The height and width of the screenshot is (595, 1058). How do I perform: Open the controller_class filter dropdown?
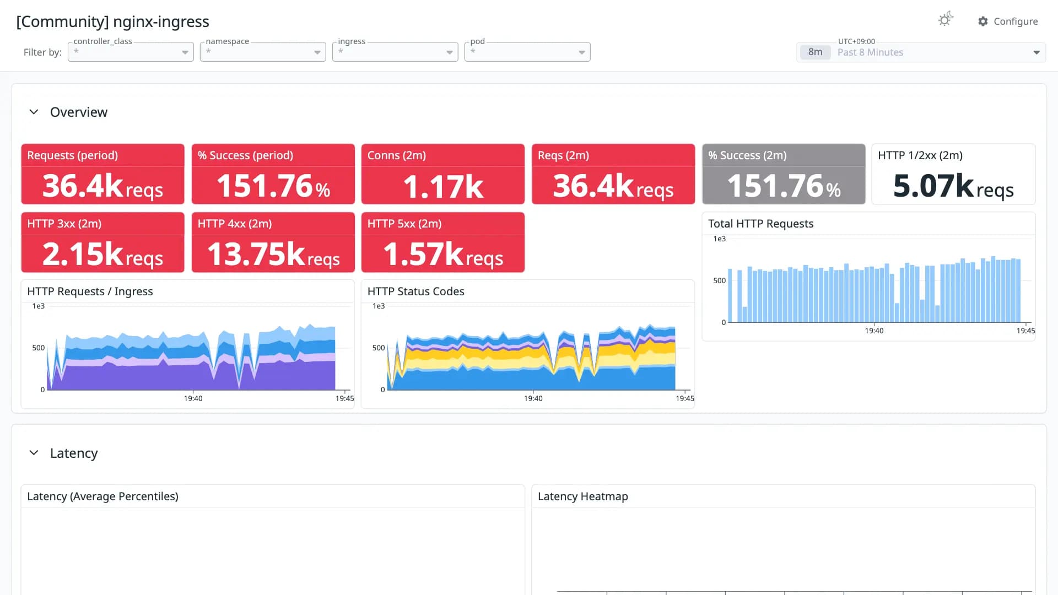click(x=131, y=52)
